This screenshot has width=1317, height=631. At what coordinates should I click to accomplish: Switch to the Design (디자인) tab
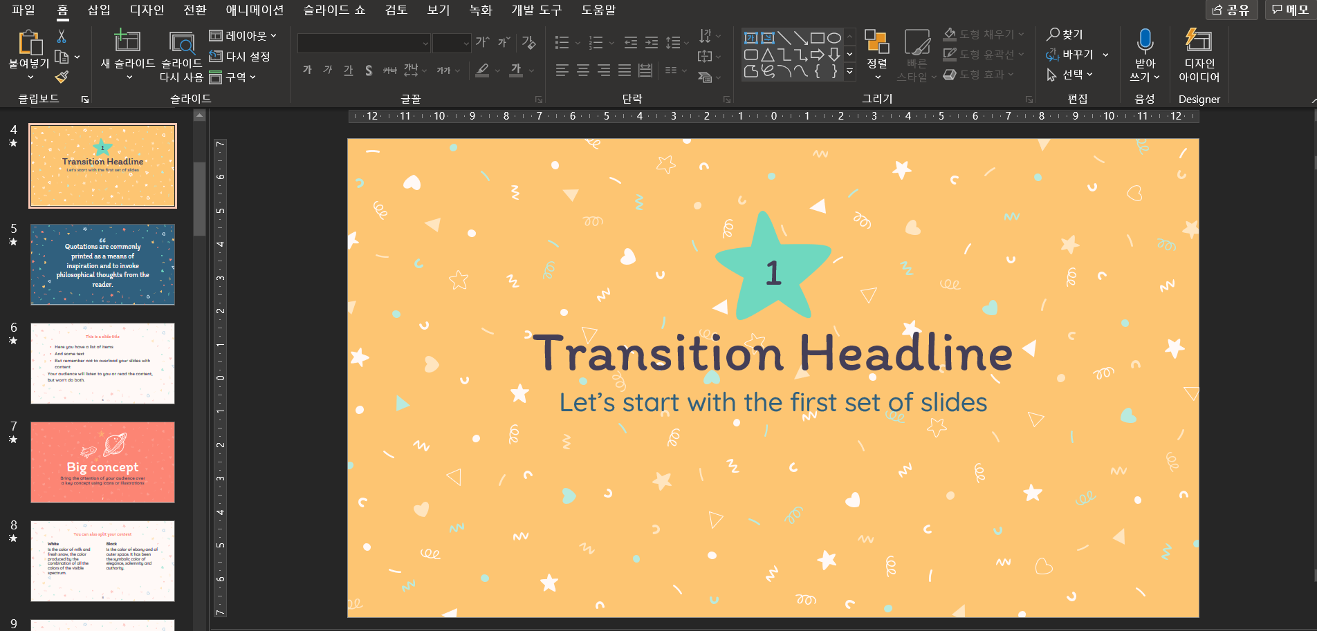(x=147, y=10)
